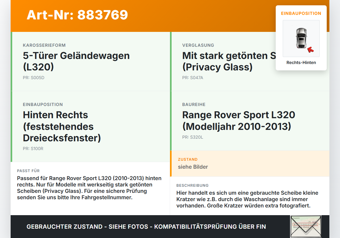The image size is (340, 238).
Task: Click Hinten Rechts feststehendes Dreiecksfenster value
Action: (62, 126)
